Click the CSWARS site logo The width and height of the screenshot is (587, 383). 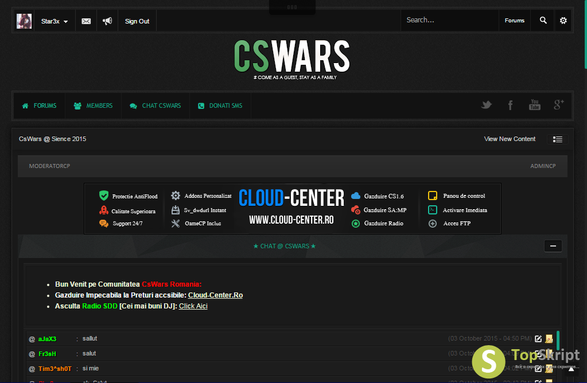tap(292, 59)
